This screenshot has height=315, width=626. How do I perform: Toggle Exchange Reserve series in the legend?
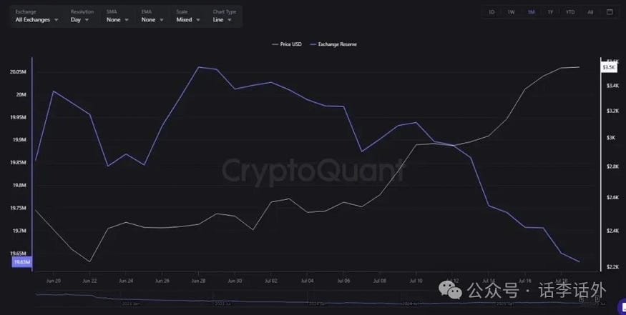[x=333, y=44]
